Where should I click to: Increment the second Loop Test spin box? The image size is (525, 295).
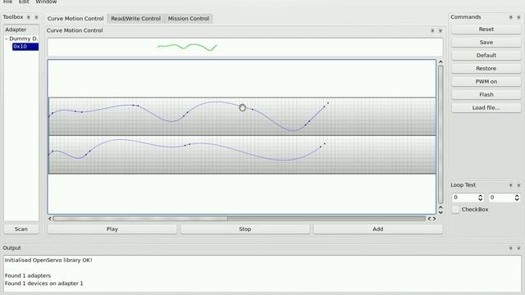[x=517, y=196]
